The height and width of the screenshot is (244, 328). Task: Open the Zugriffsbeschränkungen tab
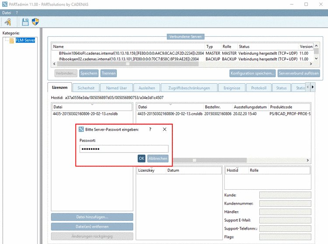click(189, 88)
